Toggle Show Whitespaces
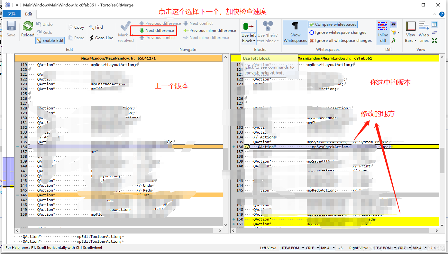This screenshot has width=448, height=254. point(295,32)
